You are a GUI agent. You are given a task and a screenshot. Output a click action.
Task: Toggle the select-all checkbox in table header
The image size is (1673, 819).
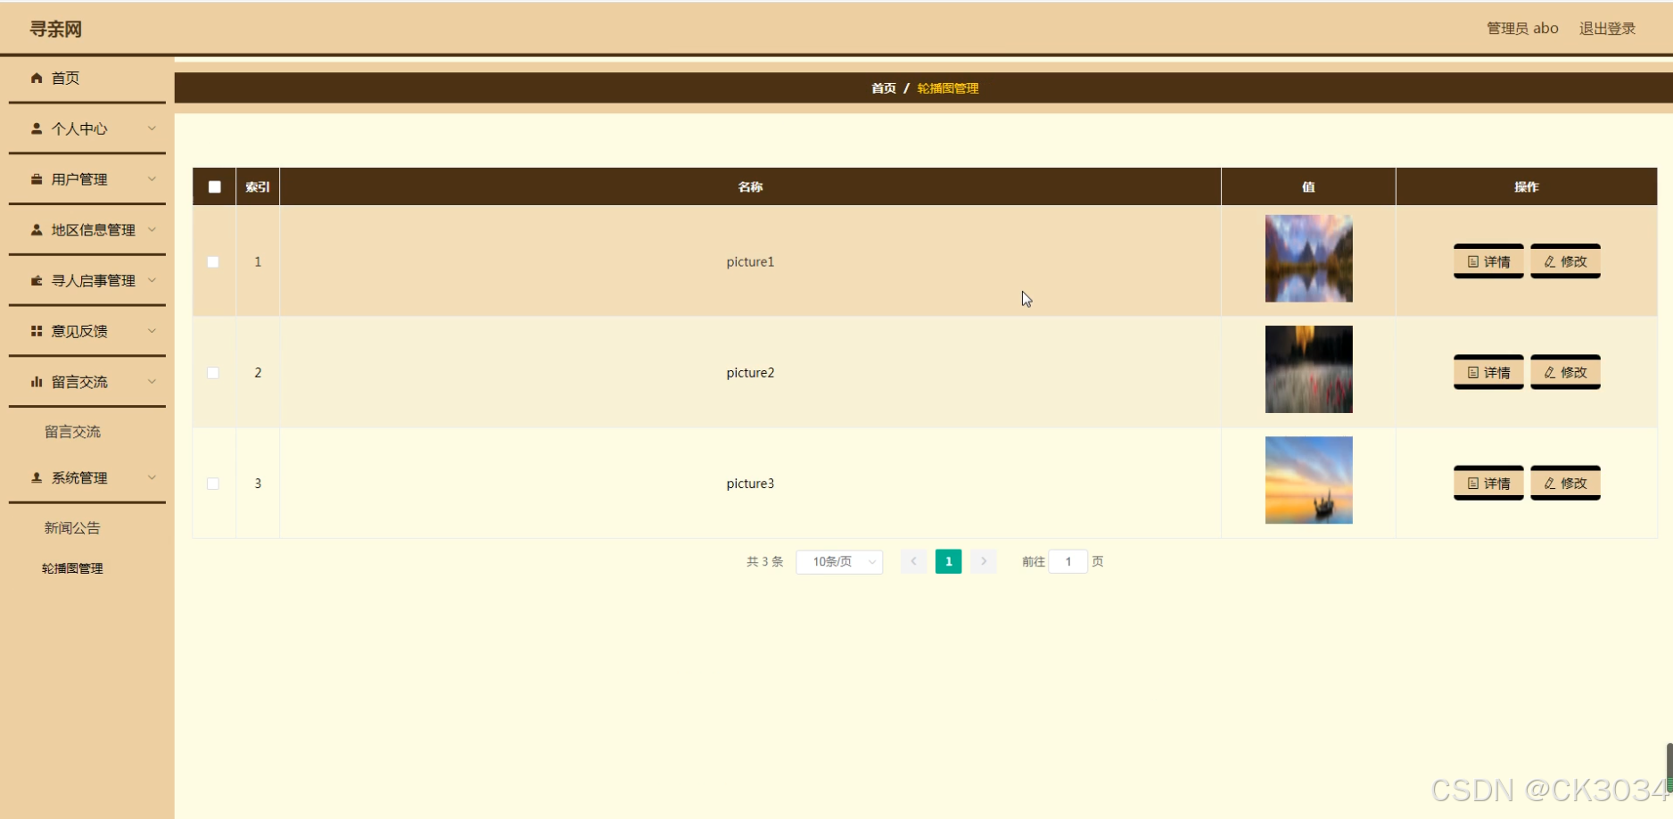[214, 186]
